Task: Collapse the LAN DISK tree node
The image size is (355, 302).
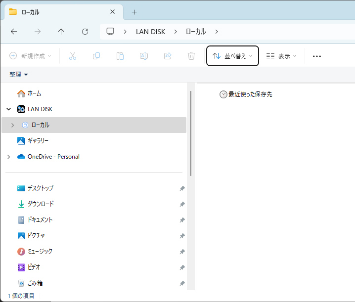Action: pos(8,109)
